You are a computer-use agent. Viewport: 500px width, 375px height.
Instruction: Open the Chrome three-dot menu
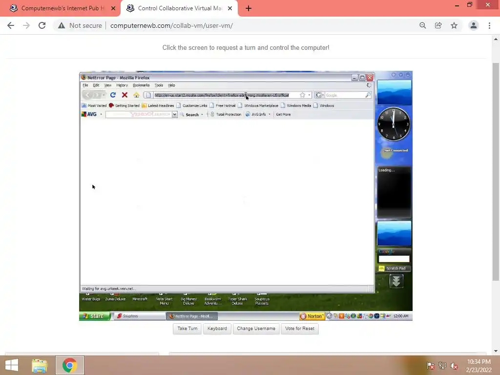click(x=489, y=25)
